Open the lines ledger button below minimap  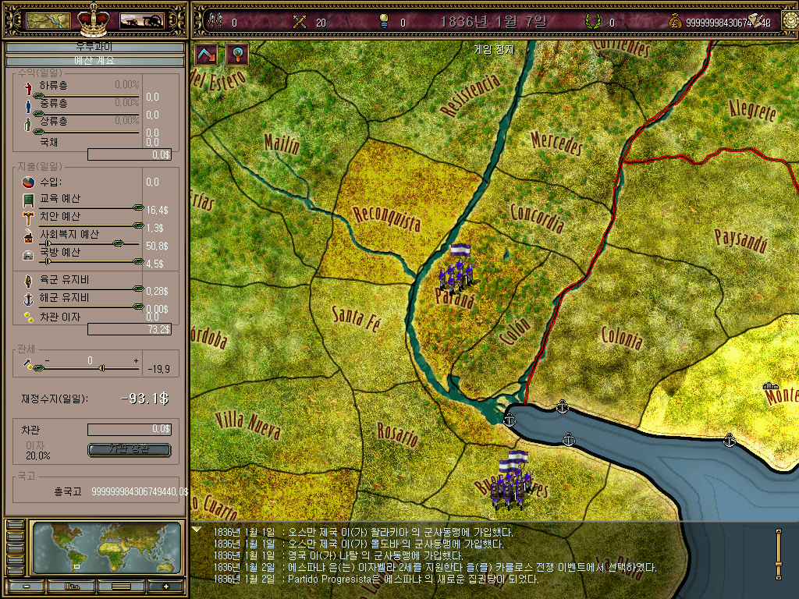[x=121, y=587]
